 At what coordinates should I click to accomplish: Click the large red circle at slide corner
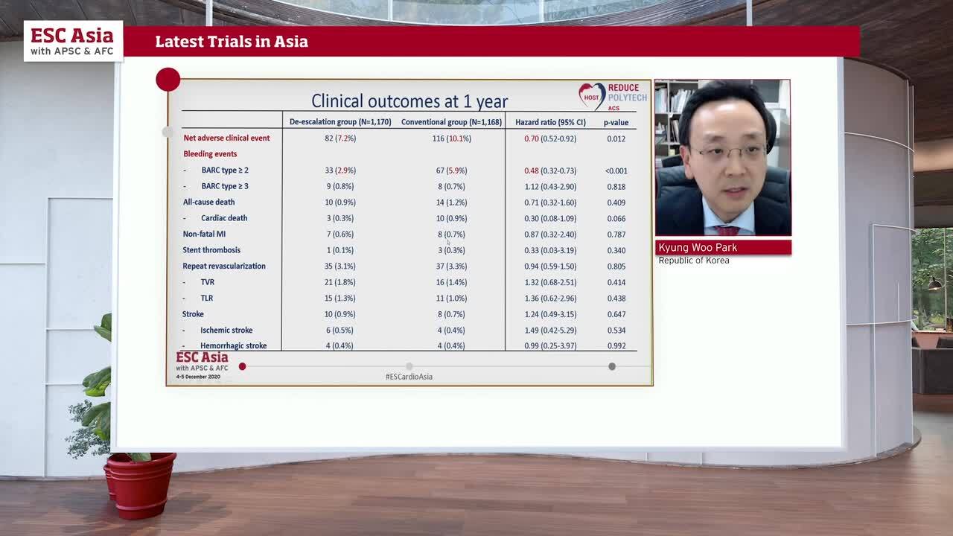click(168, 80)
